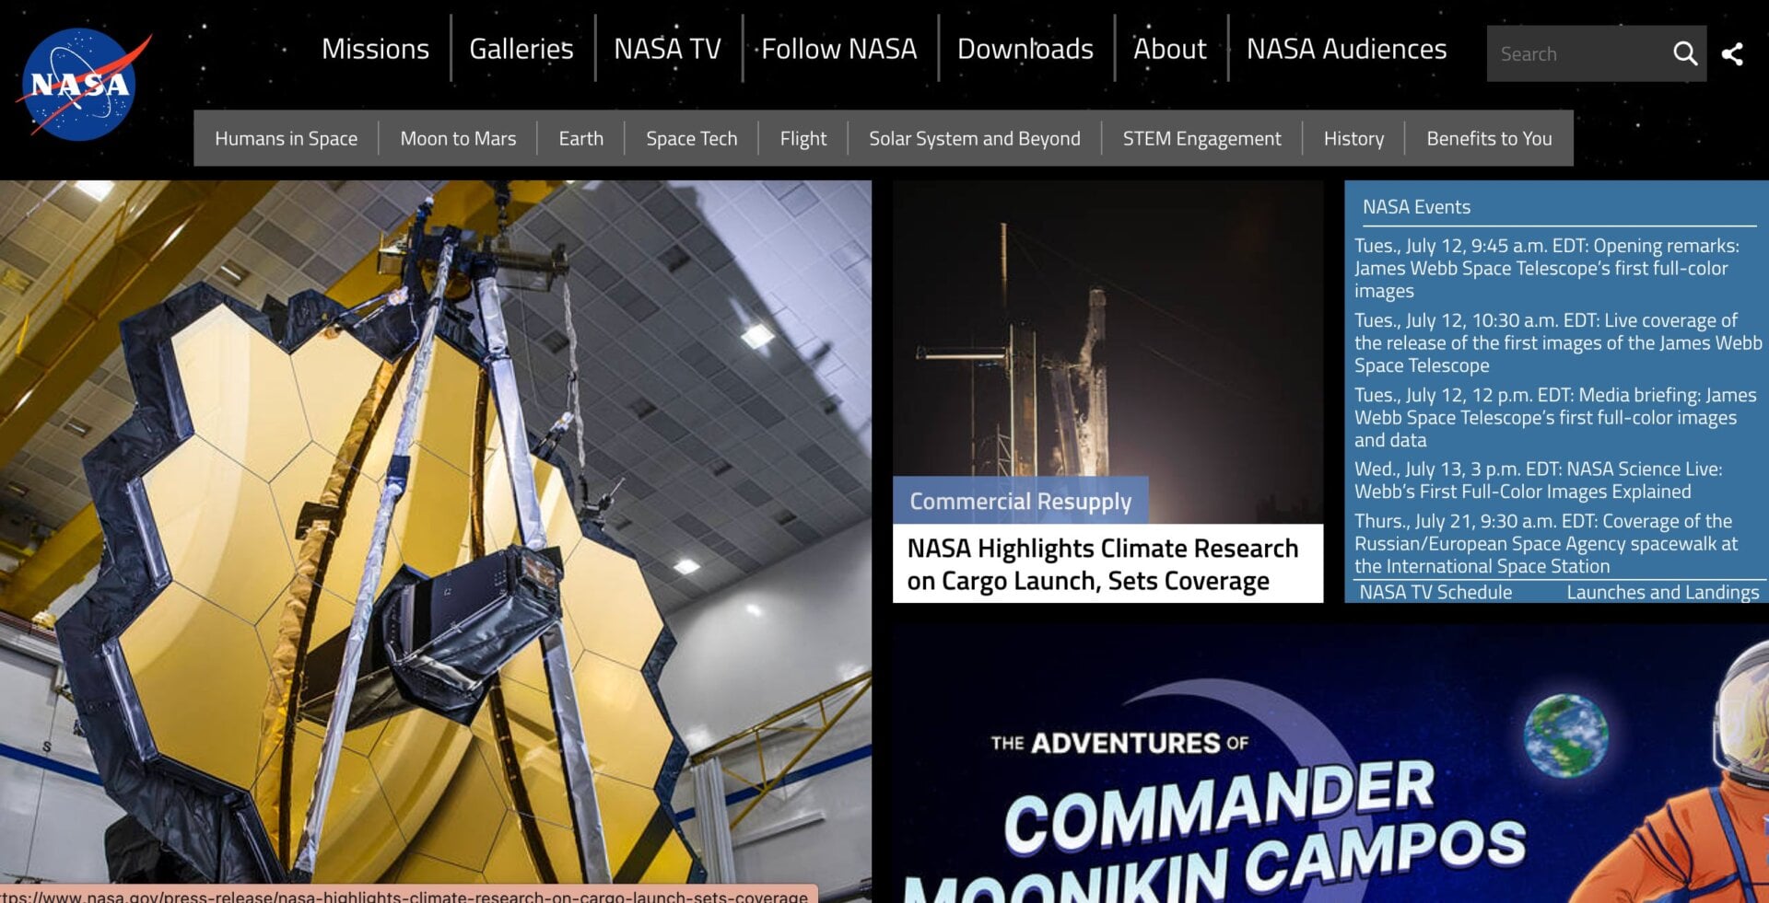The height and width of the screenshot is (903, 1769).
Task: Open the Commander Moonikin Campos banner
Action: [x=1330, y=764]
